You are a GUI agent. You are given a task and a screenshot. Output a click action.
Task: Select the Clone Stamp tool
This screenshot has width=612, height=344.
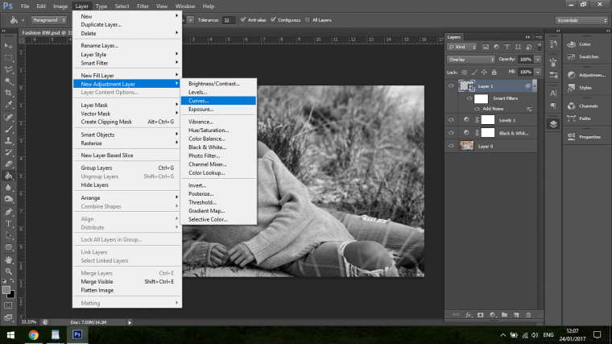click(8, 140)
